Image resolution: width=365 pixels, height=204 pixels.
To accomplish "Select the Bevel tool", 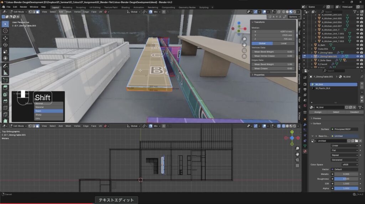I will coord(5,101).
